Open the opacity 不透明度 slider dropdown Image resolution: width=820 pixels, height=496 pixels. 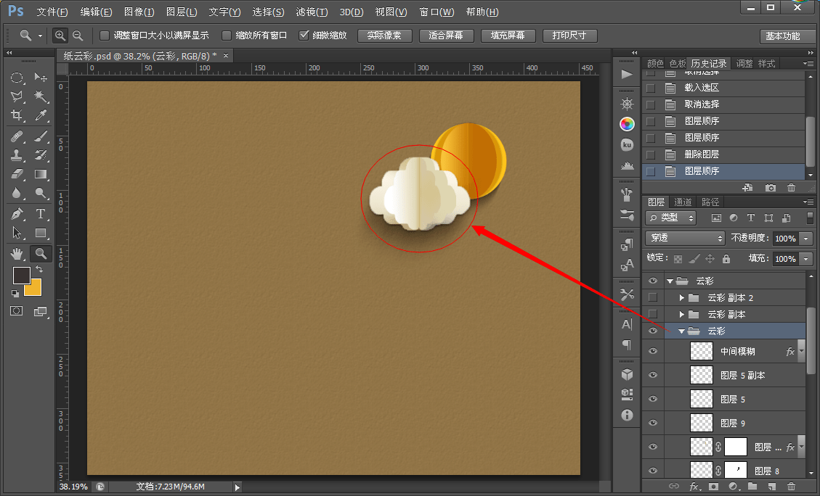tap(806, 239)
